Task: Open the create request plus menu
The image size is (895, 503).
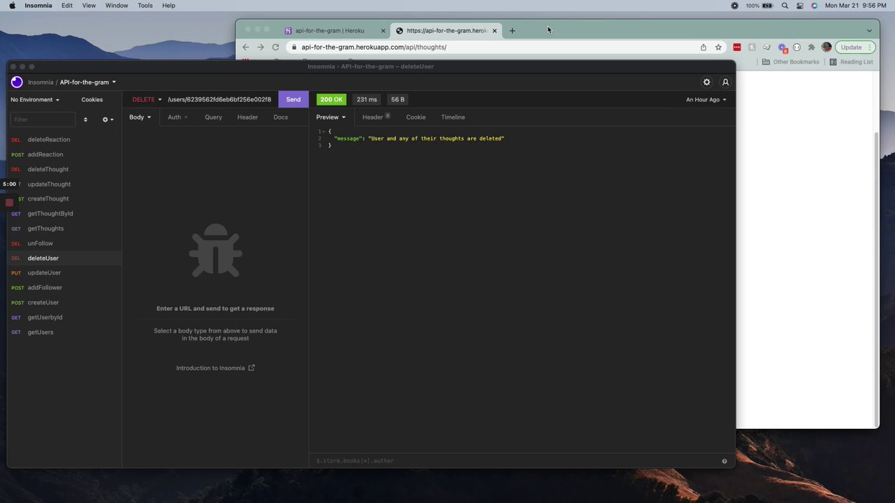Action: (107, 119)
